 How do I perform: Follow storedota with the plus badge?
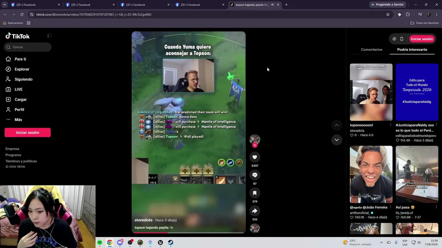pyautogui.click(x=255, y=145)
